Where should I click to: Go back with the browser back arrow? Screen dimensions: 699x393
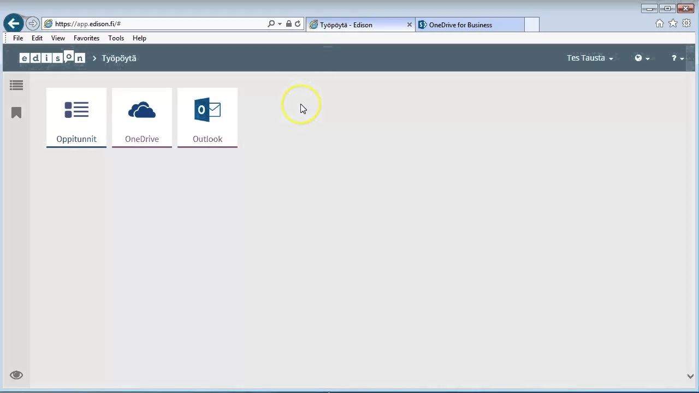(x=14, y=23)
